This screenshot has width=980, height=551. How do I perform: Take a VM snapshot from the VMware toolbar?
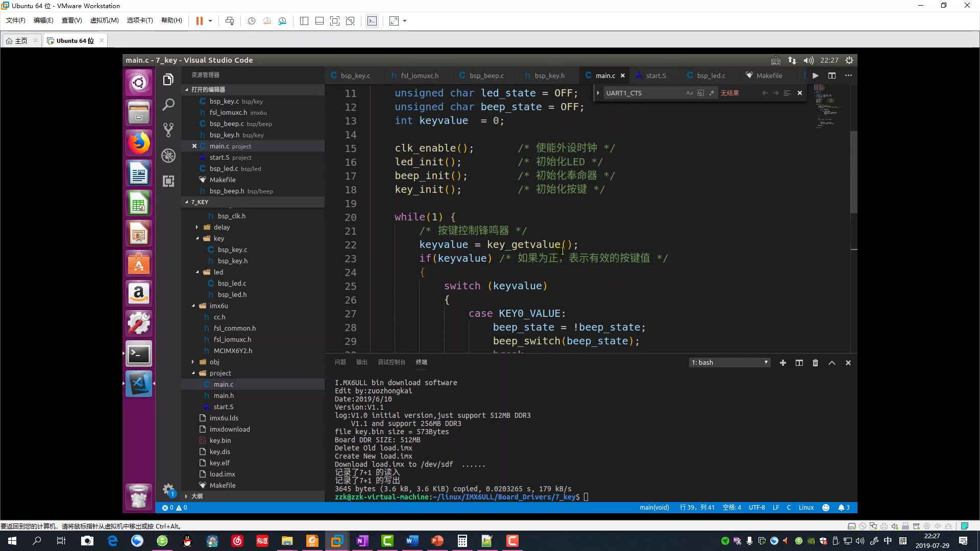click(251, 21)
